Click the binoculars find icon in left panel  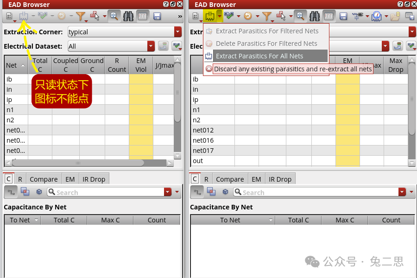(x=128, y=16)
